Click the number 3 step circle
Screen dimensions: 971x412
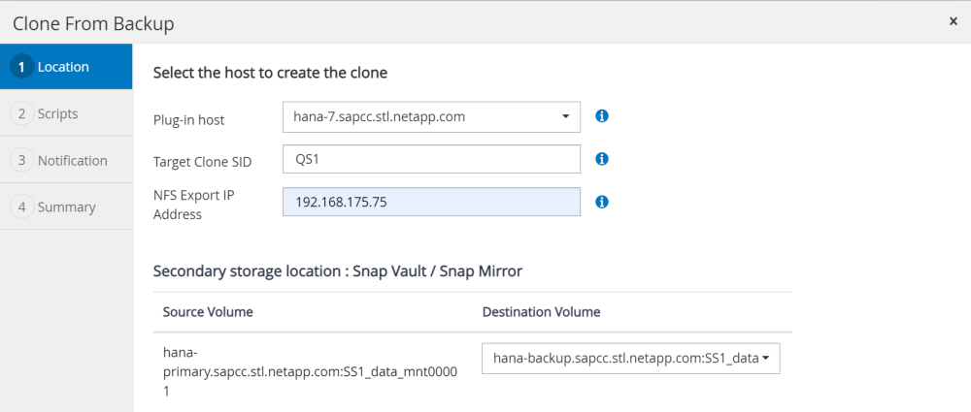(x=21, y=160)
